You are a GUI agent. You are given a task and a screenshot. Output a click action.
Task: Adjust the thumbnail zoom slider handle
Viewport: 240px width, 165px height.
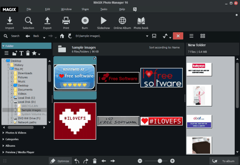point(160,161)
